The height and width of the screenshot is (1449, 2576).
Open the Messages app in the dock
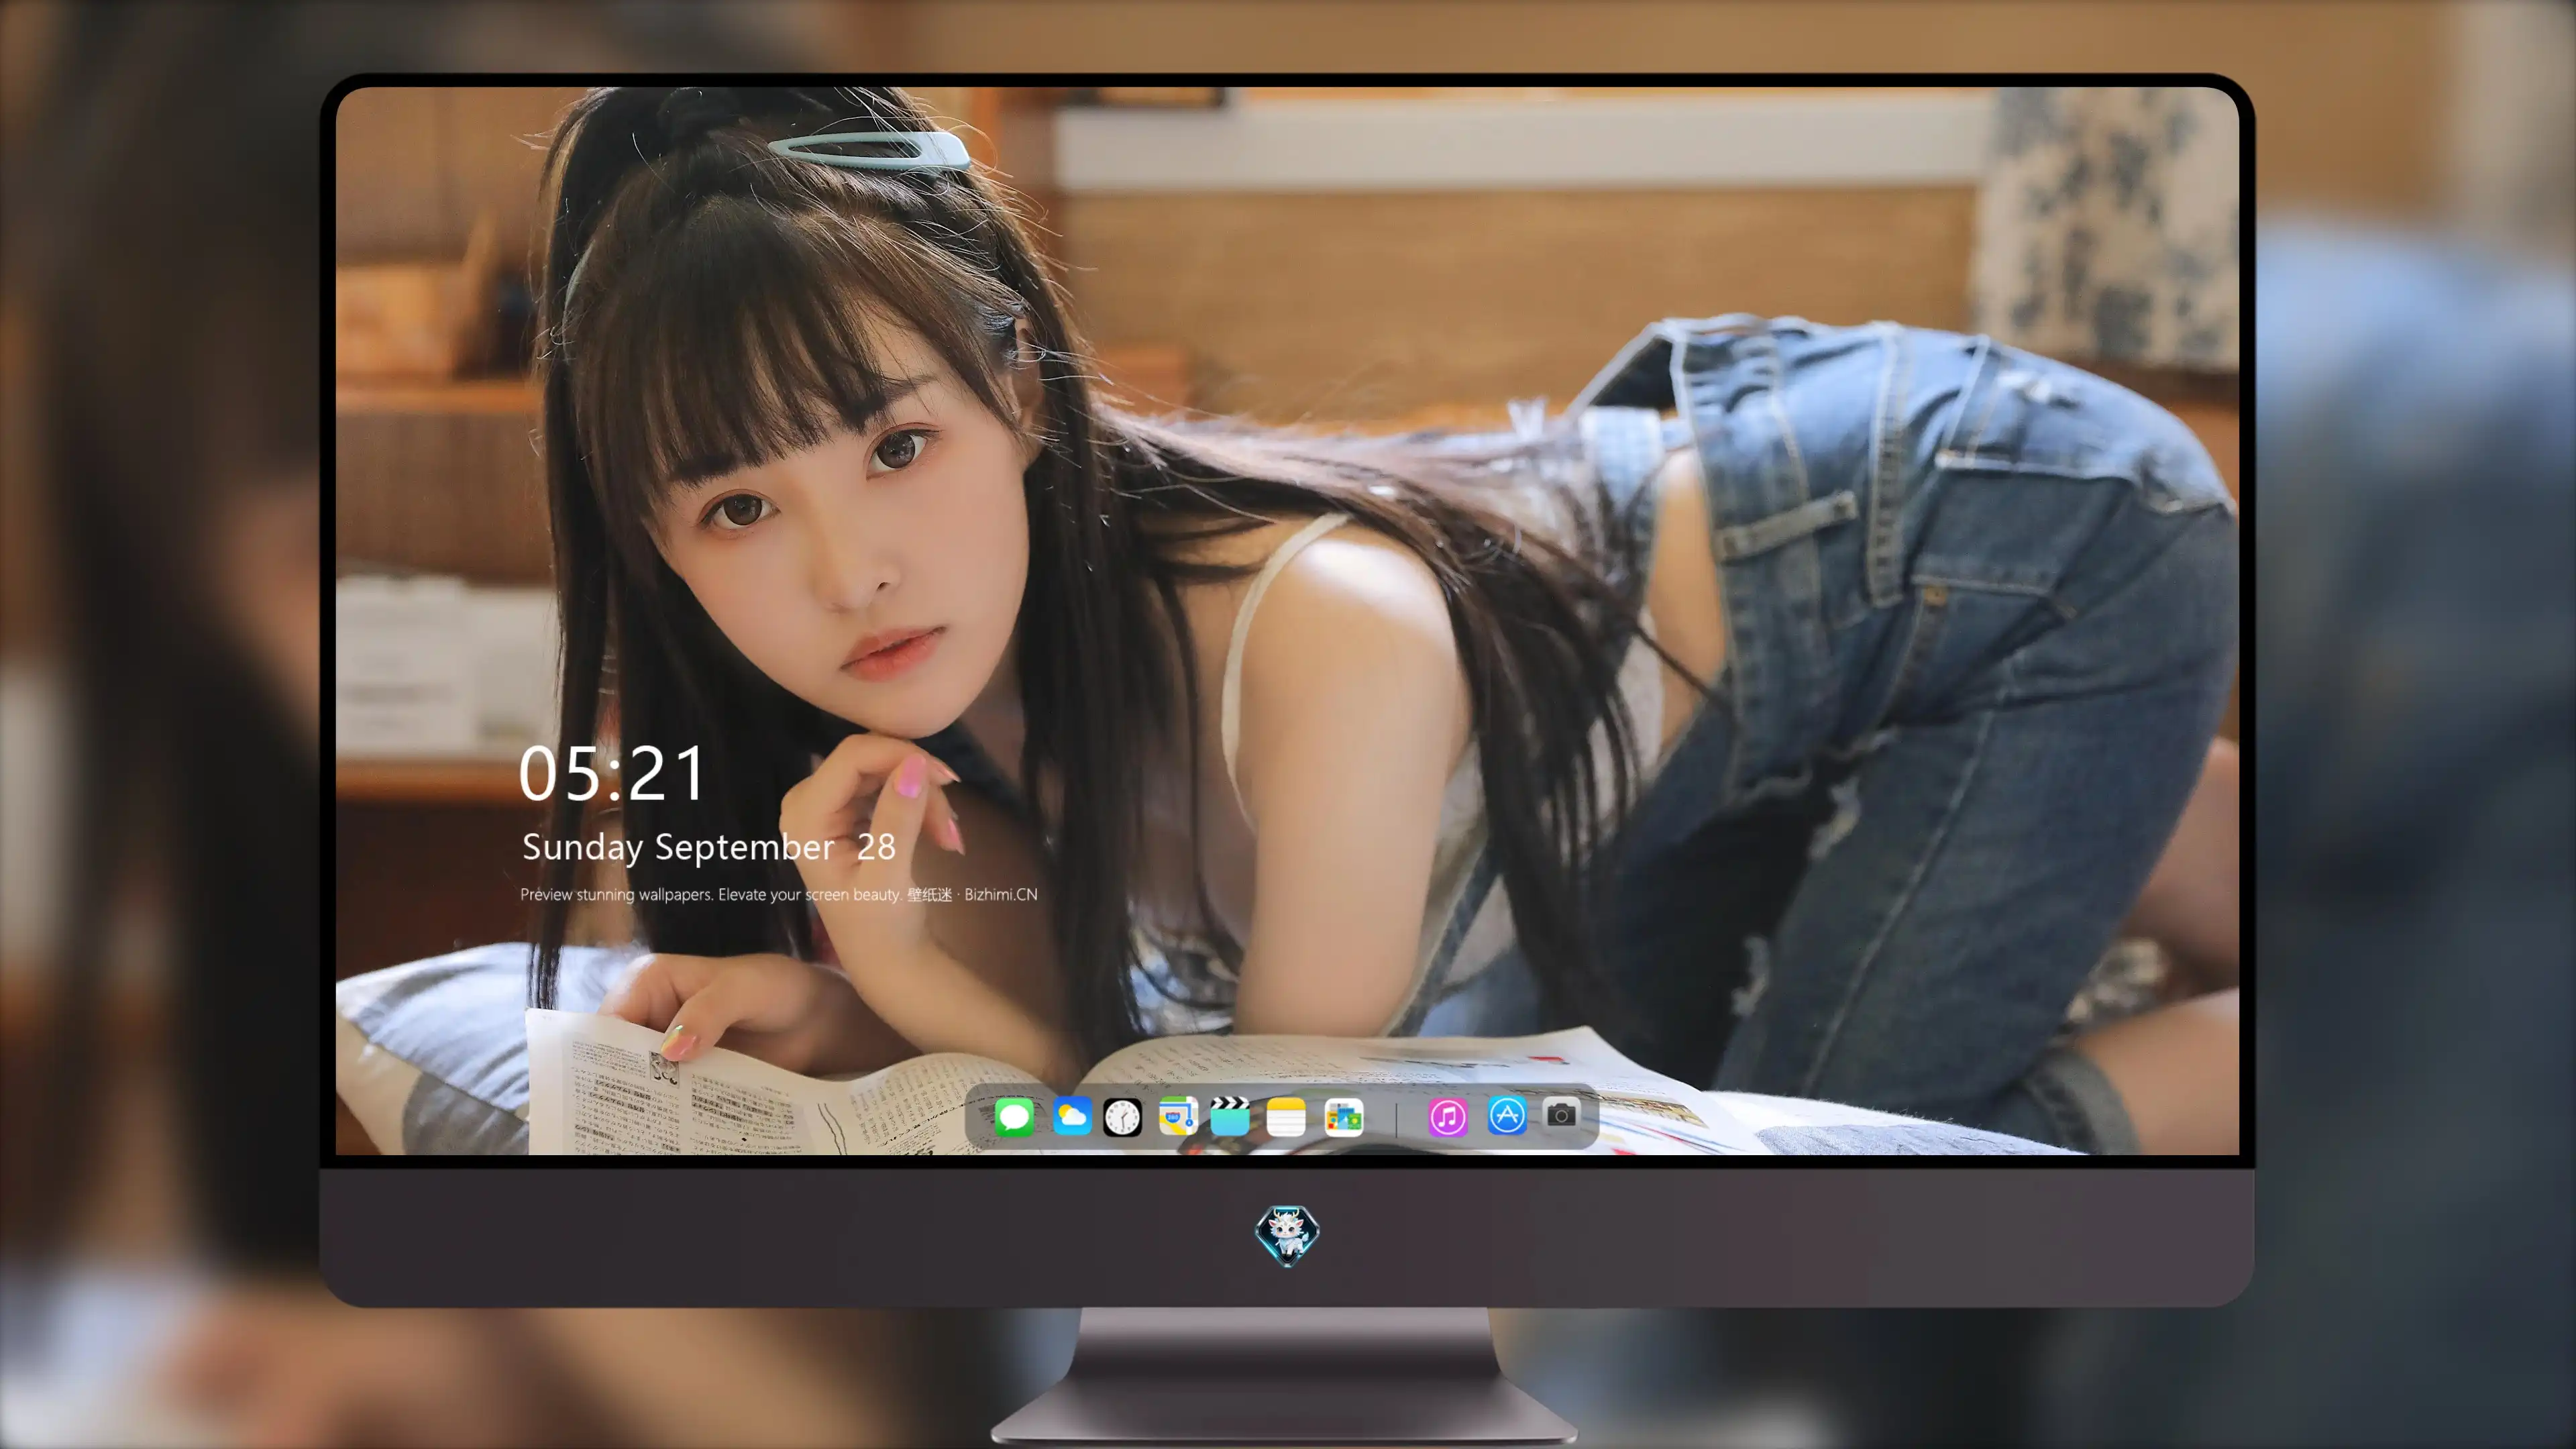tap(1014, 1116)
